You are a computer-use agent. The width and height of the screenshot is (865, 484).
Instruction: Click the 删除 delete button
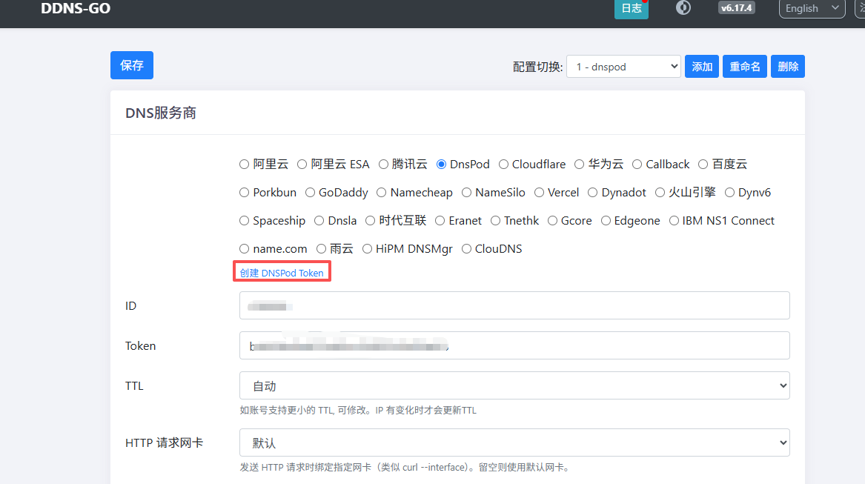tap(788, 66)
